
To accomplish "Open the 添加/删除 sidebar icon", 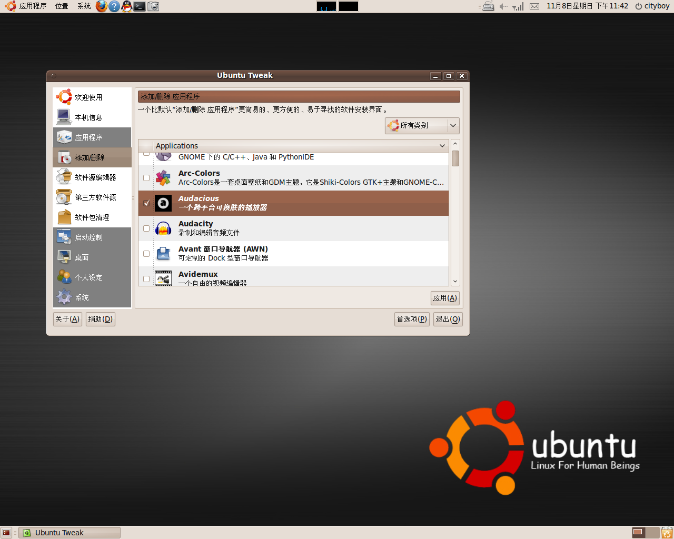I will coord(64,157).
